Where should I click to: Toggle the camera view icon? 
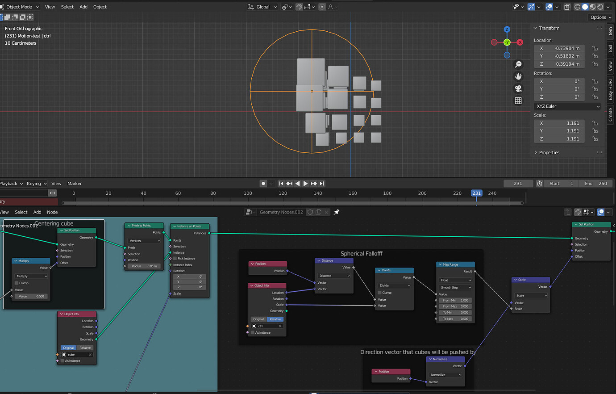(x=518, y=88)
